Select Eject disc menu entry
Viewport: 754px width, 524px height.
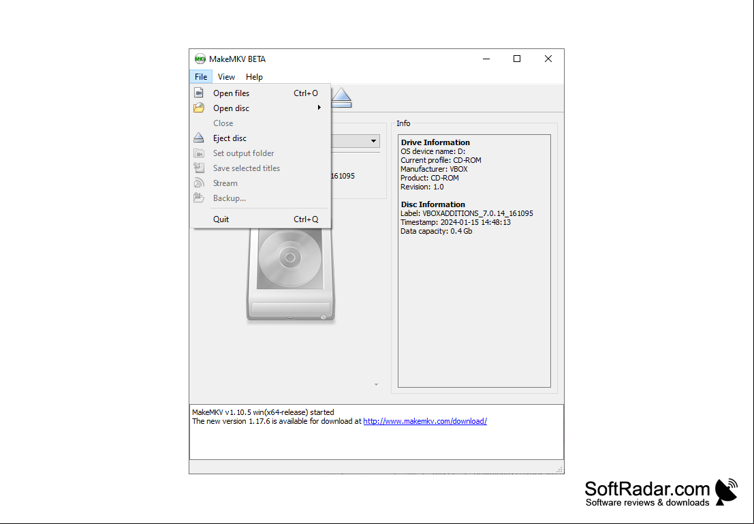coord(260,138)
